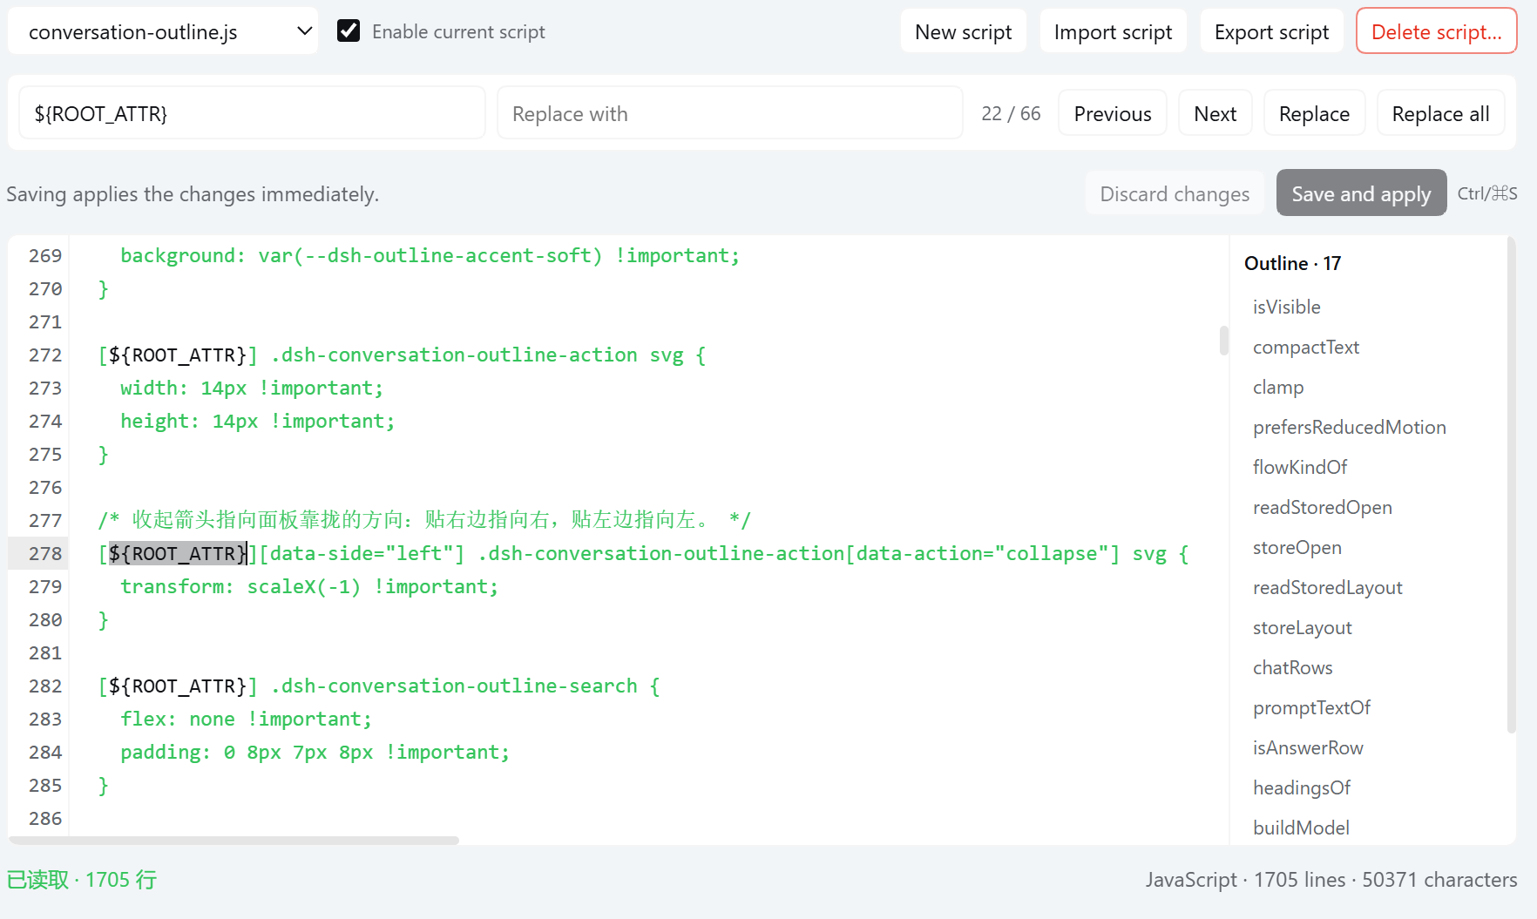This screenshot has width=1537, height=919.
Task: Click the 'Saving applies the changes immediately.' text
Action: (x=193, y=193)
